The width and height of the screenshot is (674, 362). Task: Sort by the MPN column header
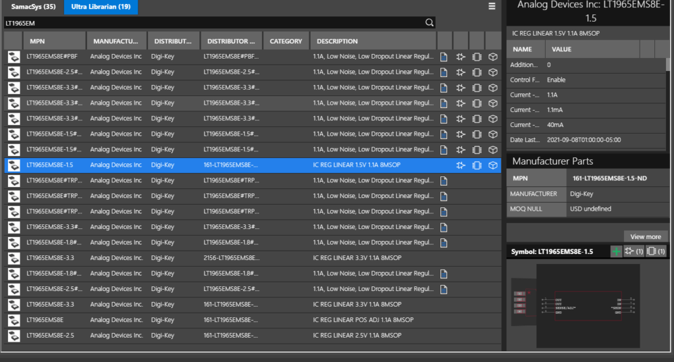point(55,41)
